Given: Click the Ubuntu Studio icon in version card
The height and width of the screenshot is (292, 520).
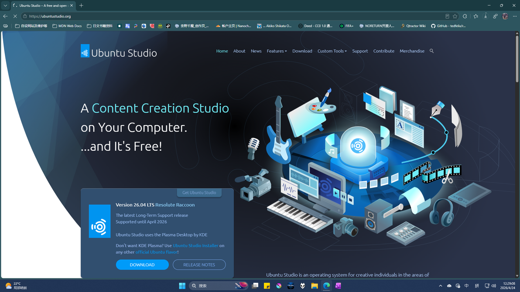Looking at the screenshot, I should [99, 221].
